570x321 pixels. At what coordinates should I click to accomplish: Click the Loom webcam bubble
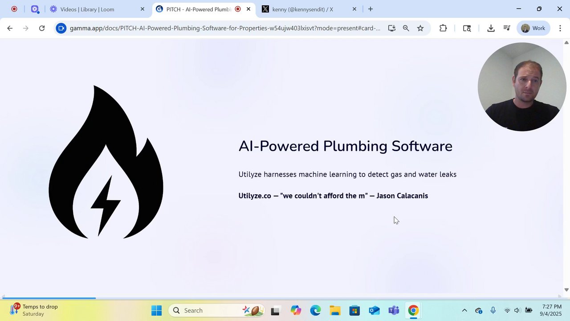pyautogui.click(x=522, y=87)
